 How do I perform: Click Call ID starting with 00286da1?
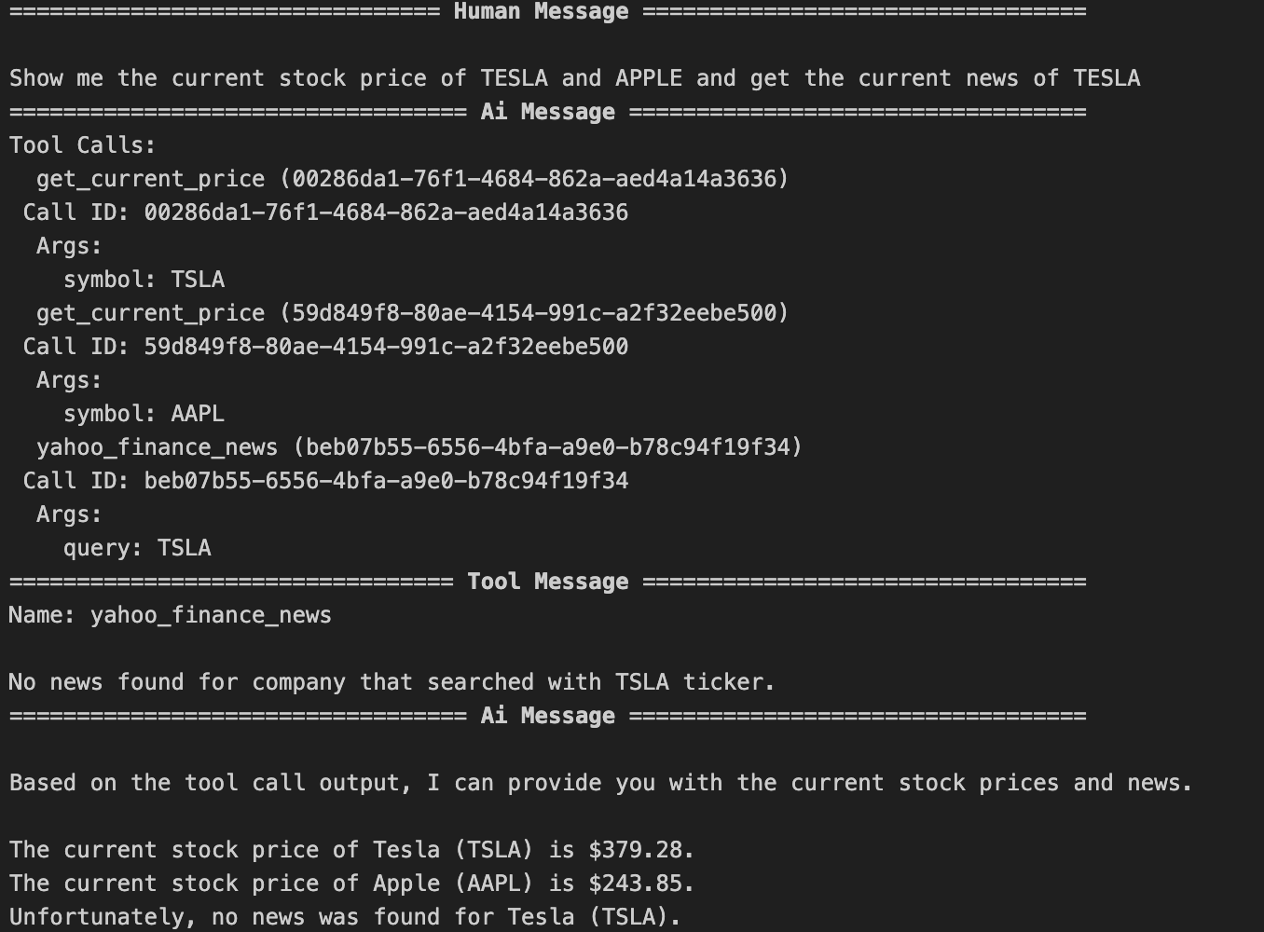point(325,212)
